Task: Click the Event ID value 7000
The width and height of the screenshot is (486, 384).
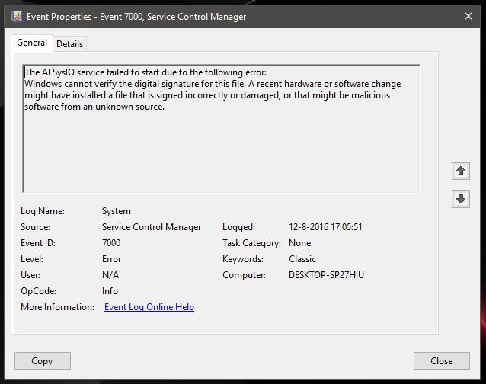Action: pyautogui.click(x=111, y=243)
